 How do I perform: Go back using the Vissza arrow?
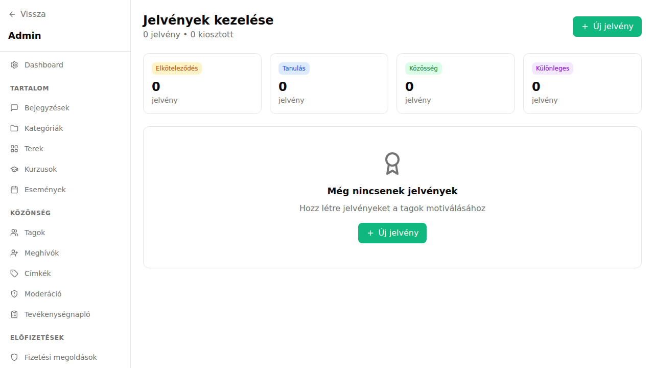[x=12, y=14]
